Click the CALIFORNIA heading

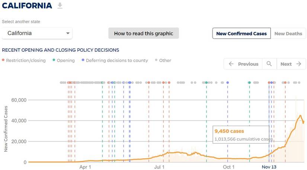tap(27, 6)
